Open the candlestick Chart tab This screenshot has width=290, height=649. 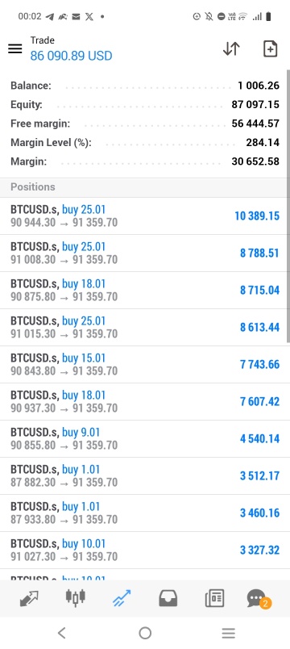[76, 598]
